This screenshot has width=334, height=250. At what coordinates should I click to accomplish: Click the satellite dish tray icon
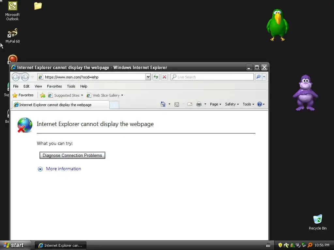coord(298,245)
